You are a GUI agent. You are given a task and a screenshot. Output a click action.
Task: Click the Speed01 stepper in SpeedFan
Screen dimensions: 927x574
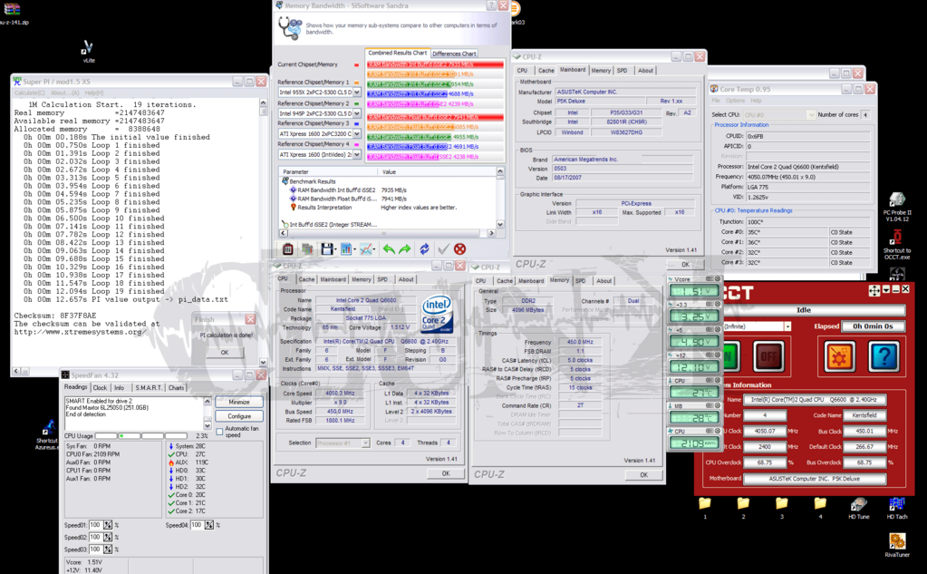(108, 525)
